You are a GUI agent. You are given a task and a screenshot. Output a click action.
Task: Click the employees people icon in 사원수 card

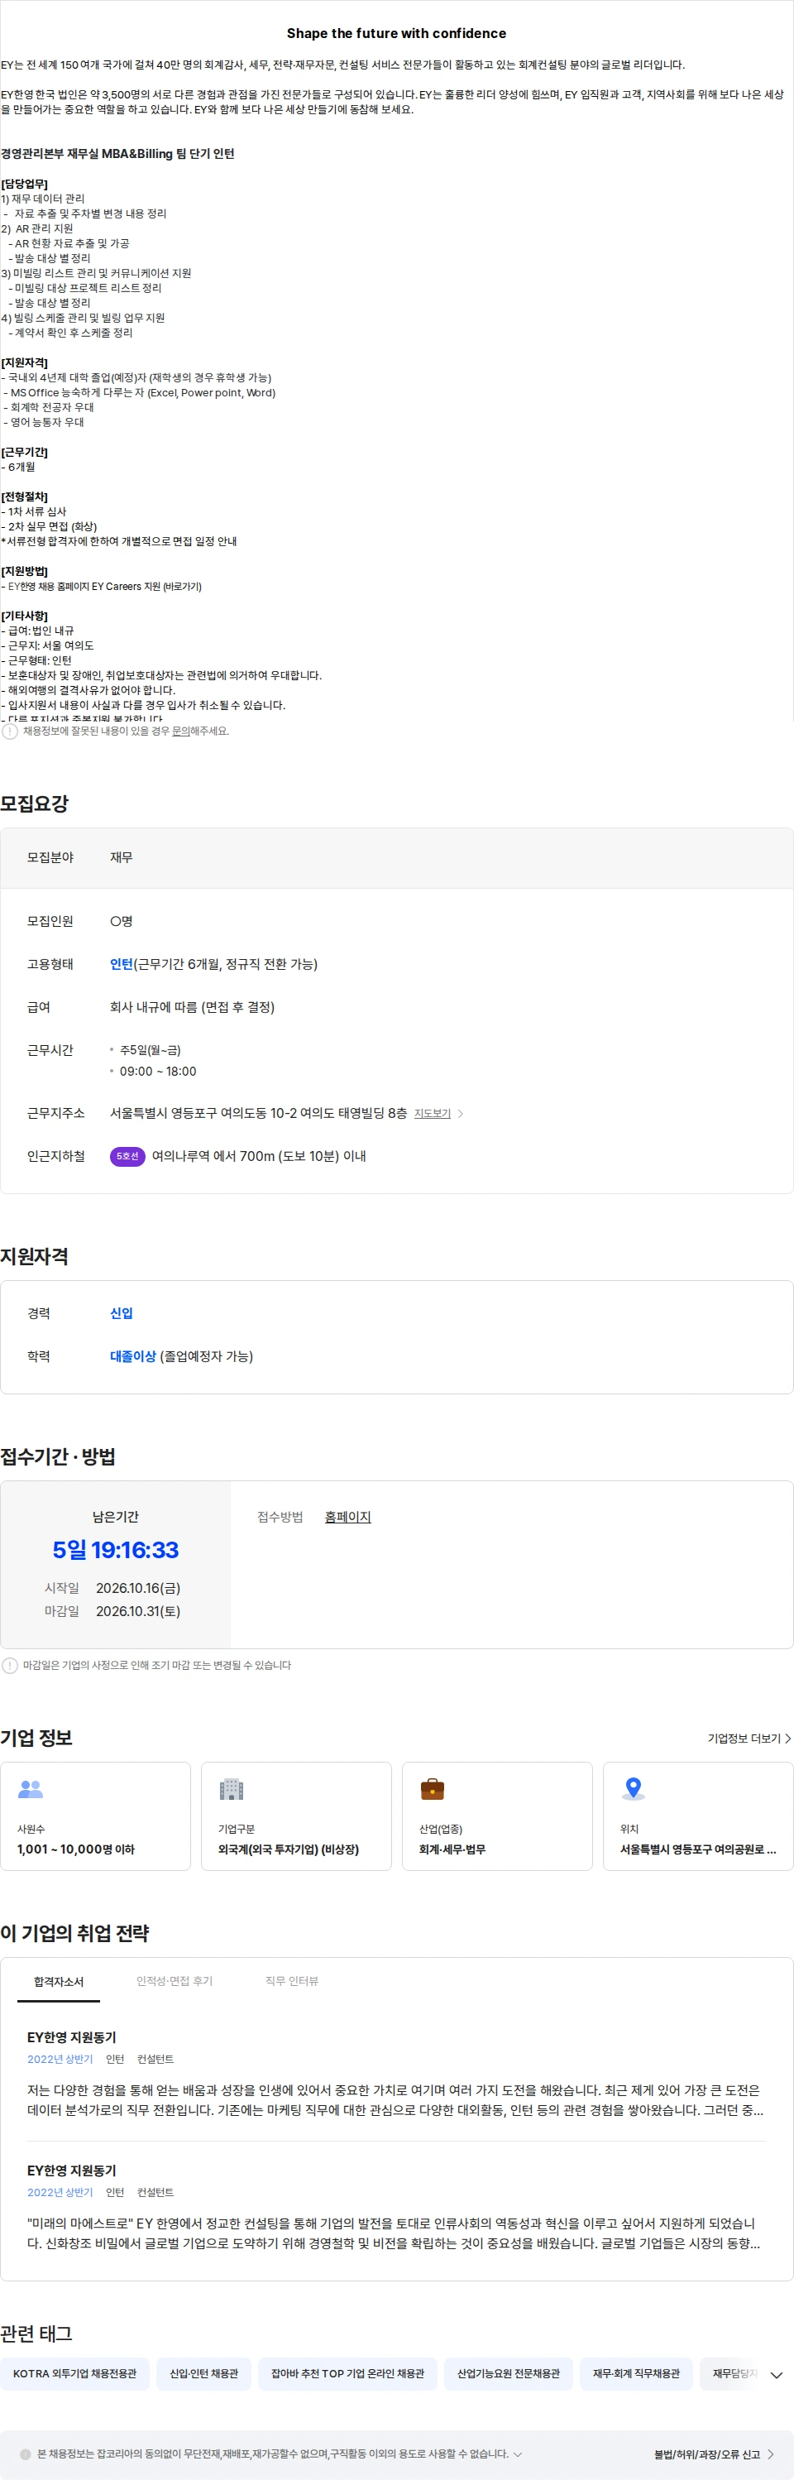click(x=31, y=1789)
